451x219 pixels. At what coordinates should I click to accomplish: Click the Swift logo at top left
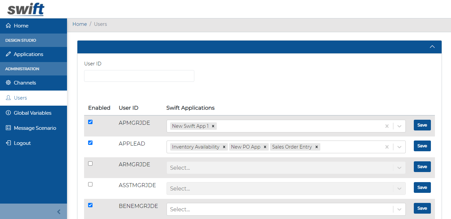[x=24, y=9]
